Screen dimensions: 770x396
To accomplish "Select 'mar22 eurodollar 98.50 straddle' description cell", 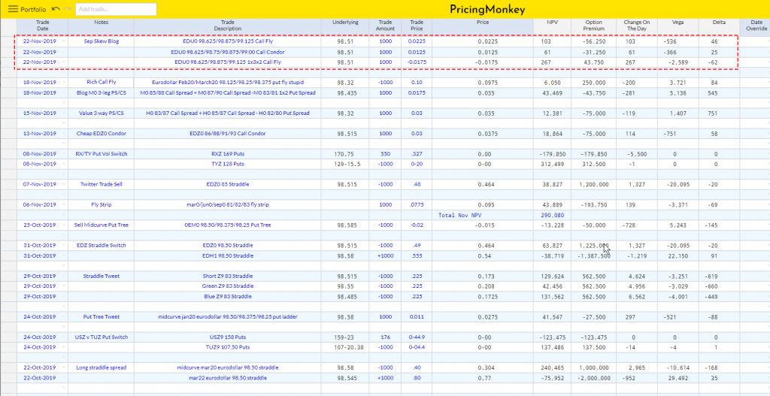I will click(227, 378).
